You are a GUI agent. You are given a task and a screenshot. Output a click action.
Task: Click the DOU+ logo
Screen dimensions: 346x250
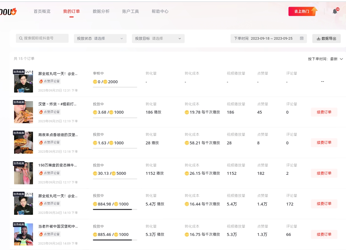(8, 12)
